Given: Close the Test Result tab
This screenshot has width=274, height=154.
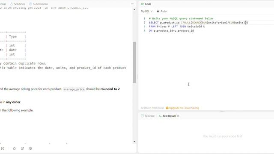Looking at the screenshot, I should (x=178, y=116).
